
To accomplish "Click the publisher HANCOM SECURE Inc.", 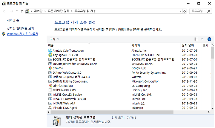I will 146,55.
